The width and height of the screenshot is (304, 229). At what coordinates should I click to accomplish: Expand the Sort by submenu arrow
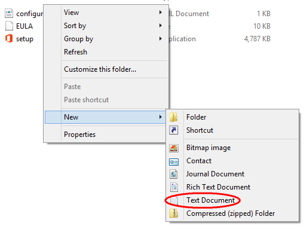[161, 26]
